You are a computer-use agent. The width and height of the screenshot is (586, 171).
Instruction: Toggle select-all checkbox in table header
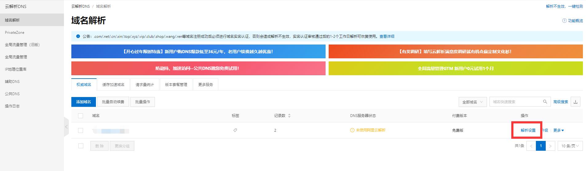point(81,116)
